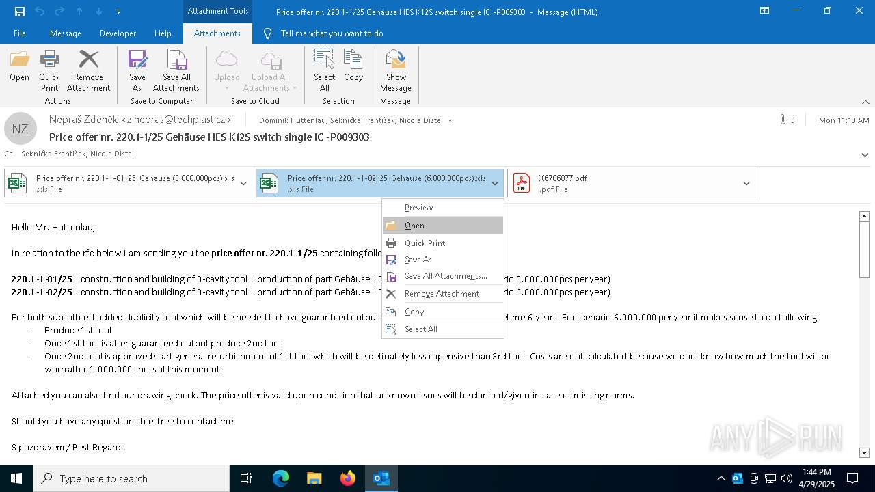Click the Copy ribbon icon
This screenshot has width=875, height=492.
point(353,66)
